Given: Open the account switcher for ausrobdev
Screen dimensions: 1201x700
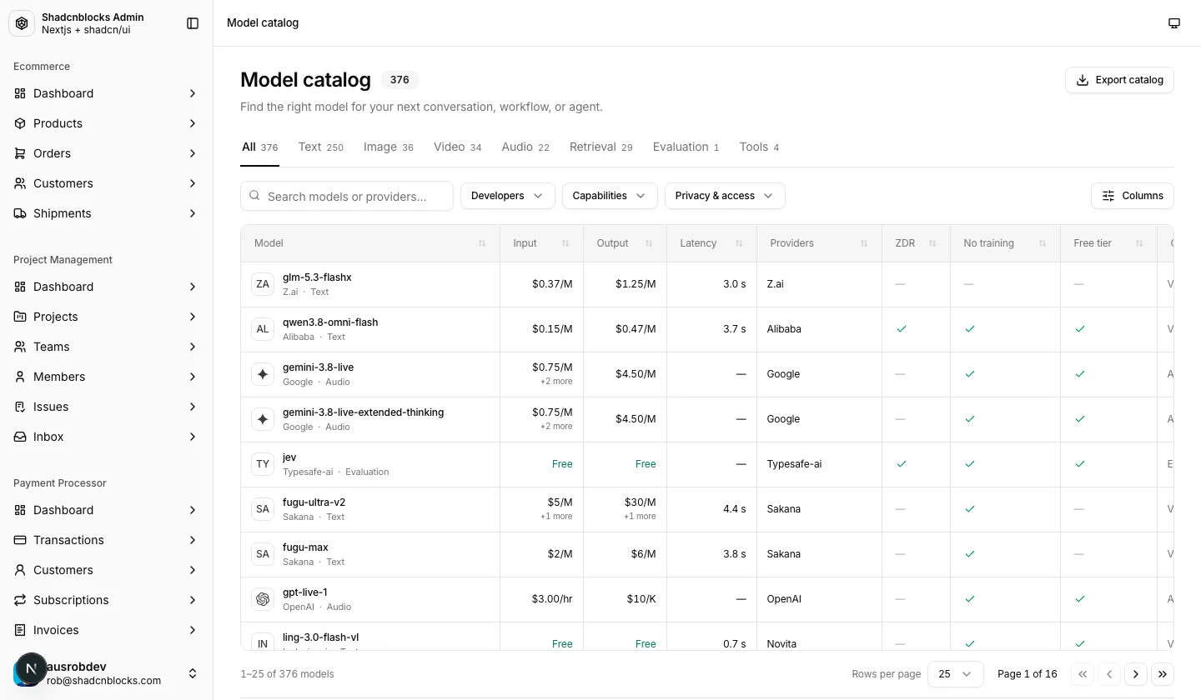Looking at the screenshot, I should [107, 673].
